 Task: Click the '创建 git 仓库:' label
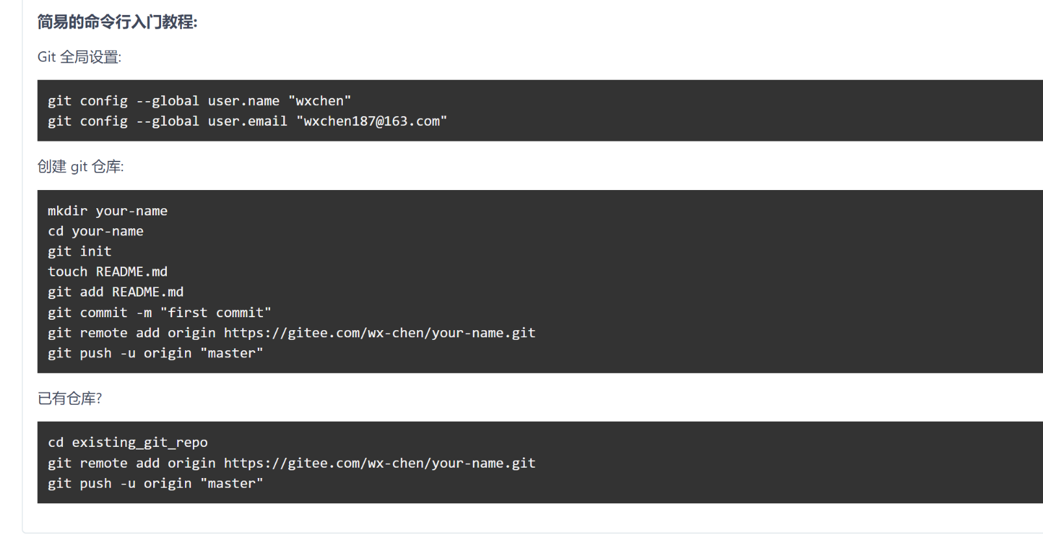pyautogui.click(x=81, y=167)
